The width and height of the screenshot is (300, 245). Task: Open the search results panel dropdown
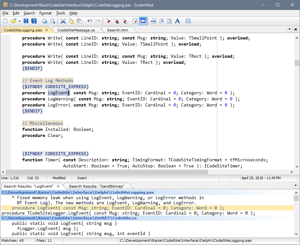tap(295, 186)
